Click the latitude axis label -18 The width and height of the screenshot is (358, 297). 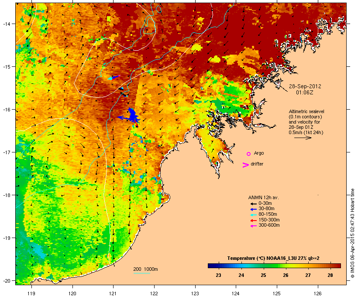pos(7,195)
